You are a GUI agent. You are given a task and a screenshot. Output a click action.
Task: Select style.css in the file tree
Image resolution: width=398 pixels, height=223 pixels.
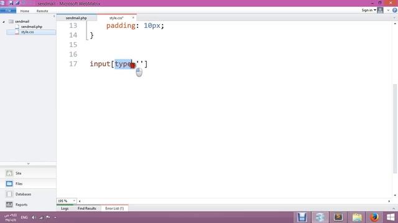[27, 32]
